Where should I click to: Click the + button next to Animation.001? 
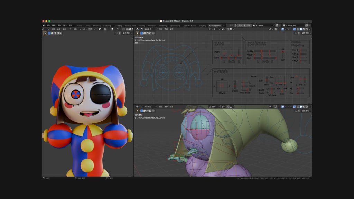coord(224,25)
